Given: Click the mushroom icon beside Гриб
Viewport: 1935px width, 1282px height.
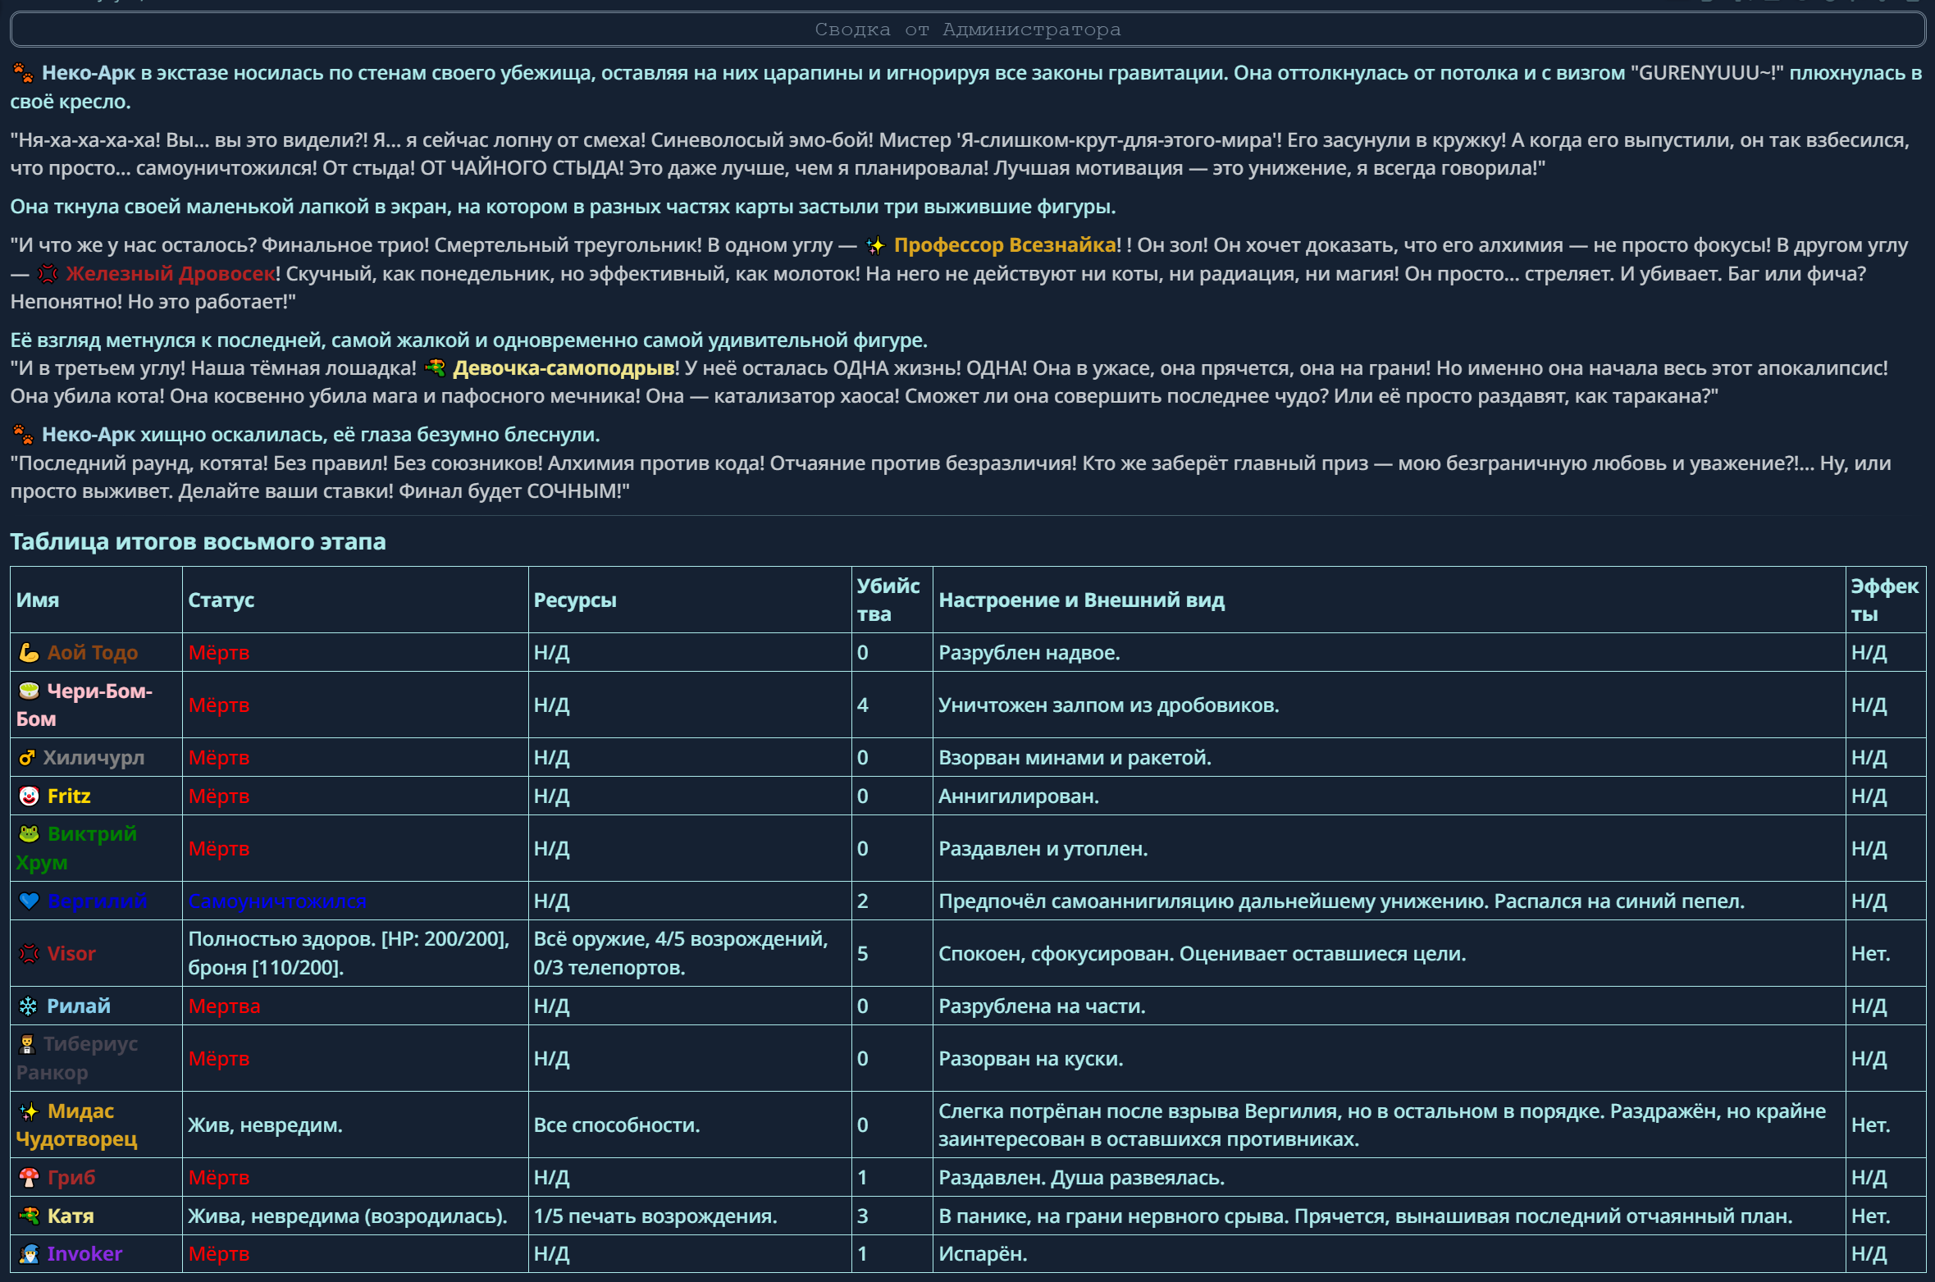Looking at the screenshot, I should 29,1178.
